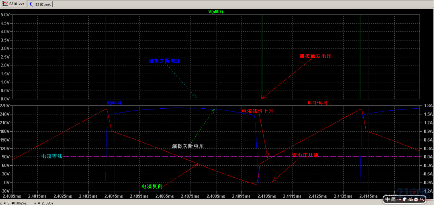
Task: Switch to the 23101cct waveform plot tab
Action: (14, 4)
